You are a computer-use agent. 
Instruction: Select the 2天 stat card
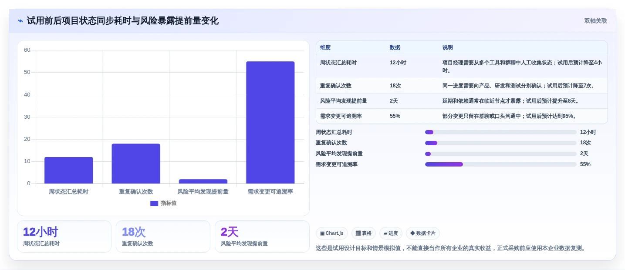262,237
